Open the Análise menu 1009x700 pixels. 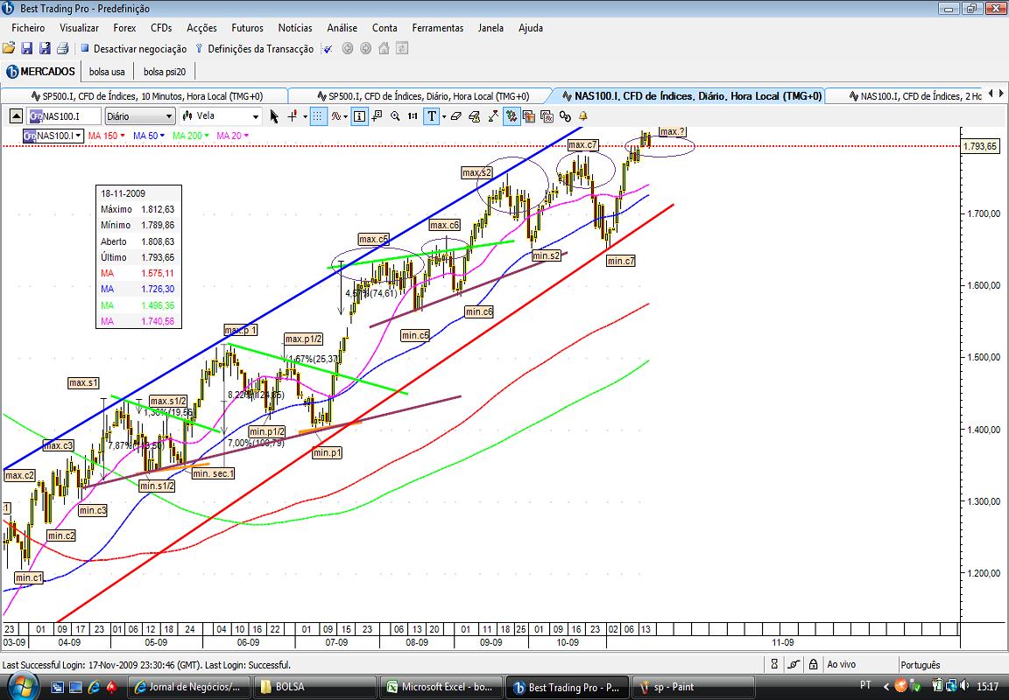click(x=342, y=28)
